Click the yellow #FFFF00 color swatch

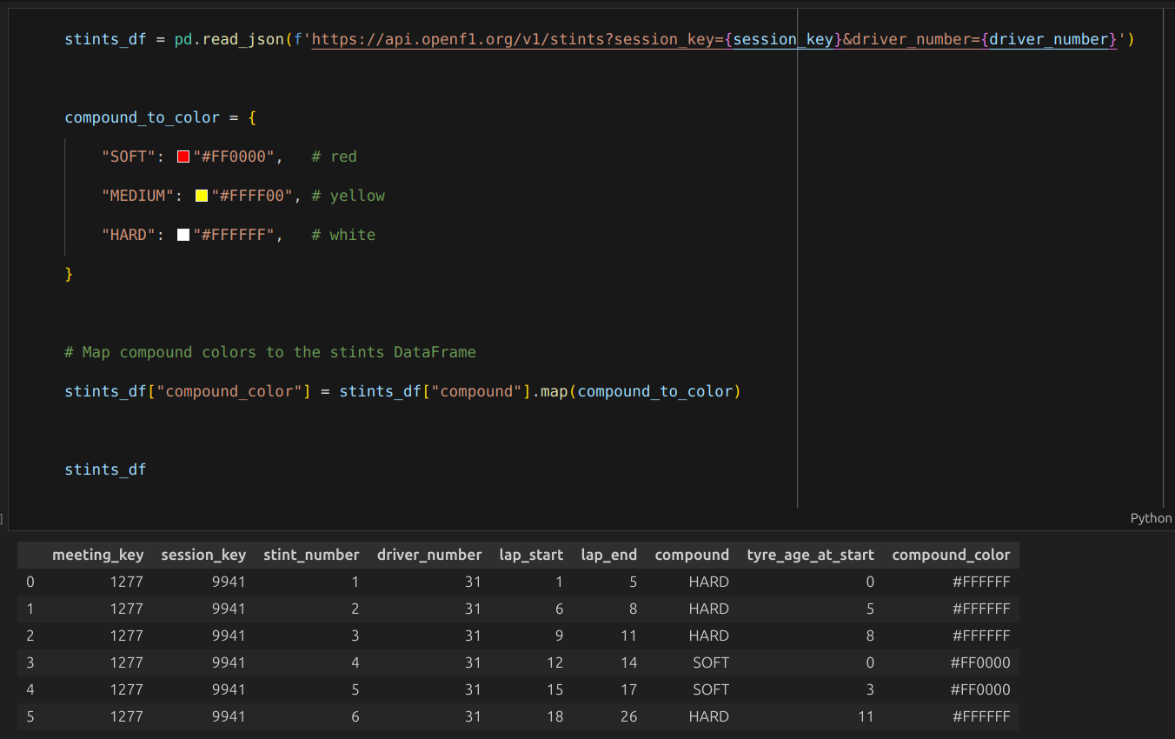point(202,196)
